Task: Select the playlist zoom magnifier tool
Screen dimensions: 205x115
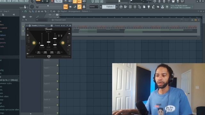Action: [51, 11]
